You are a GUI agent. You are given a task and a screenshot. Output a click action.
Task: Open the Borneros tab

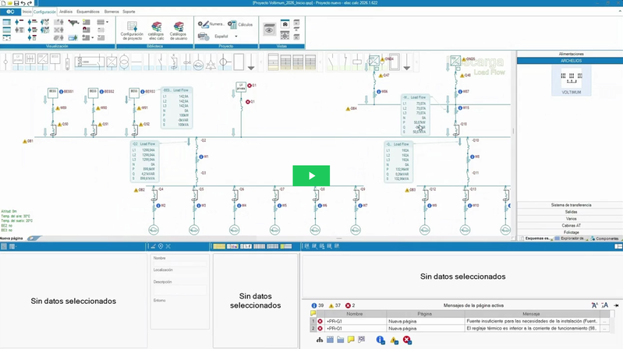(112, 12)
